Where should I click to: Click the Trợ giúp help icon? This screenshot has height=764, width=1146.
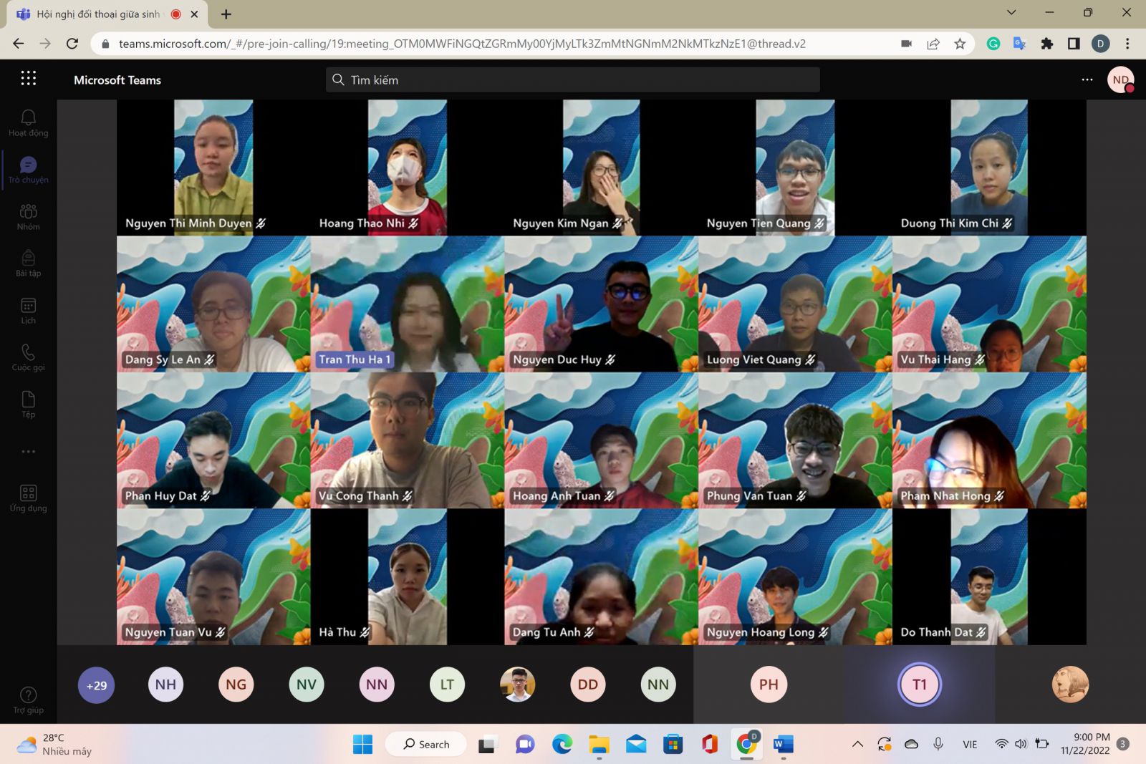click(x=28, y=700)
